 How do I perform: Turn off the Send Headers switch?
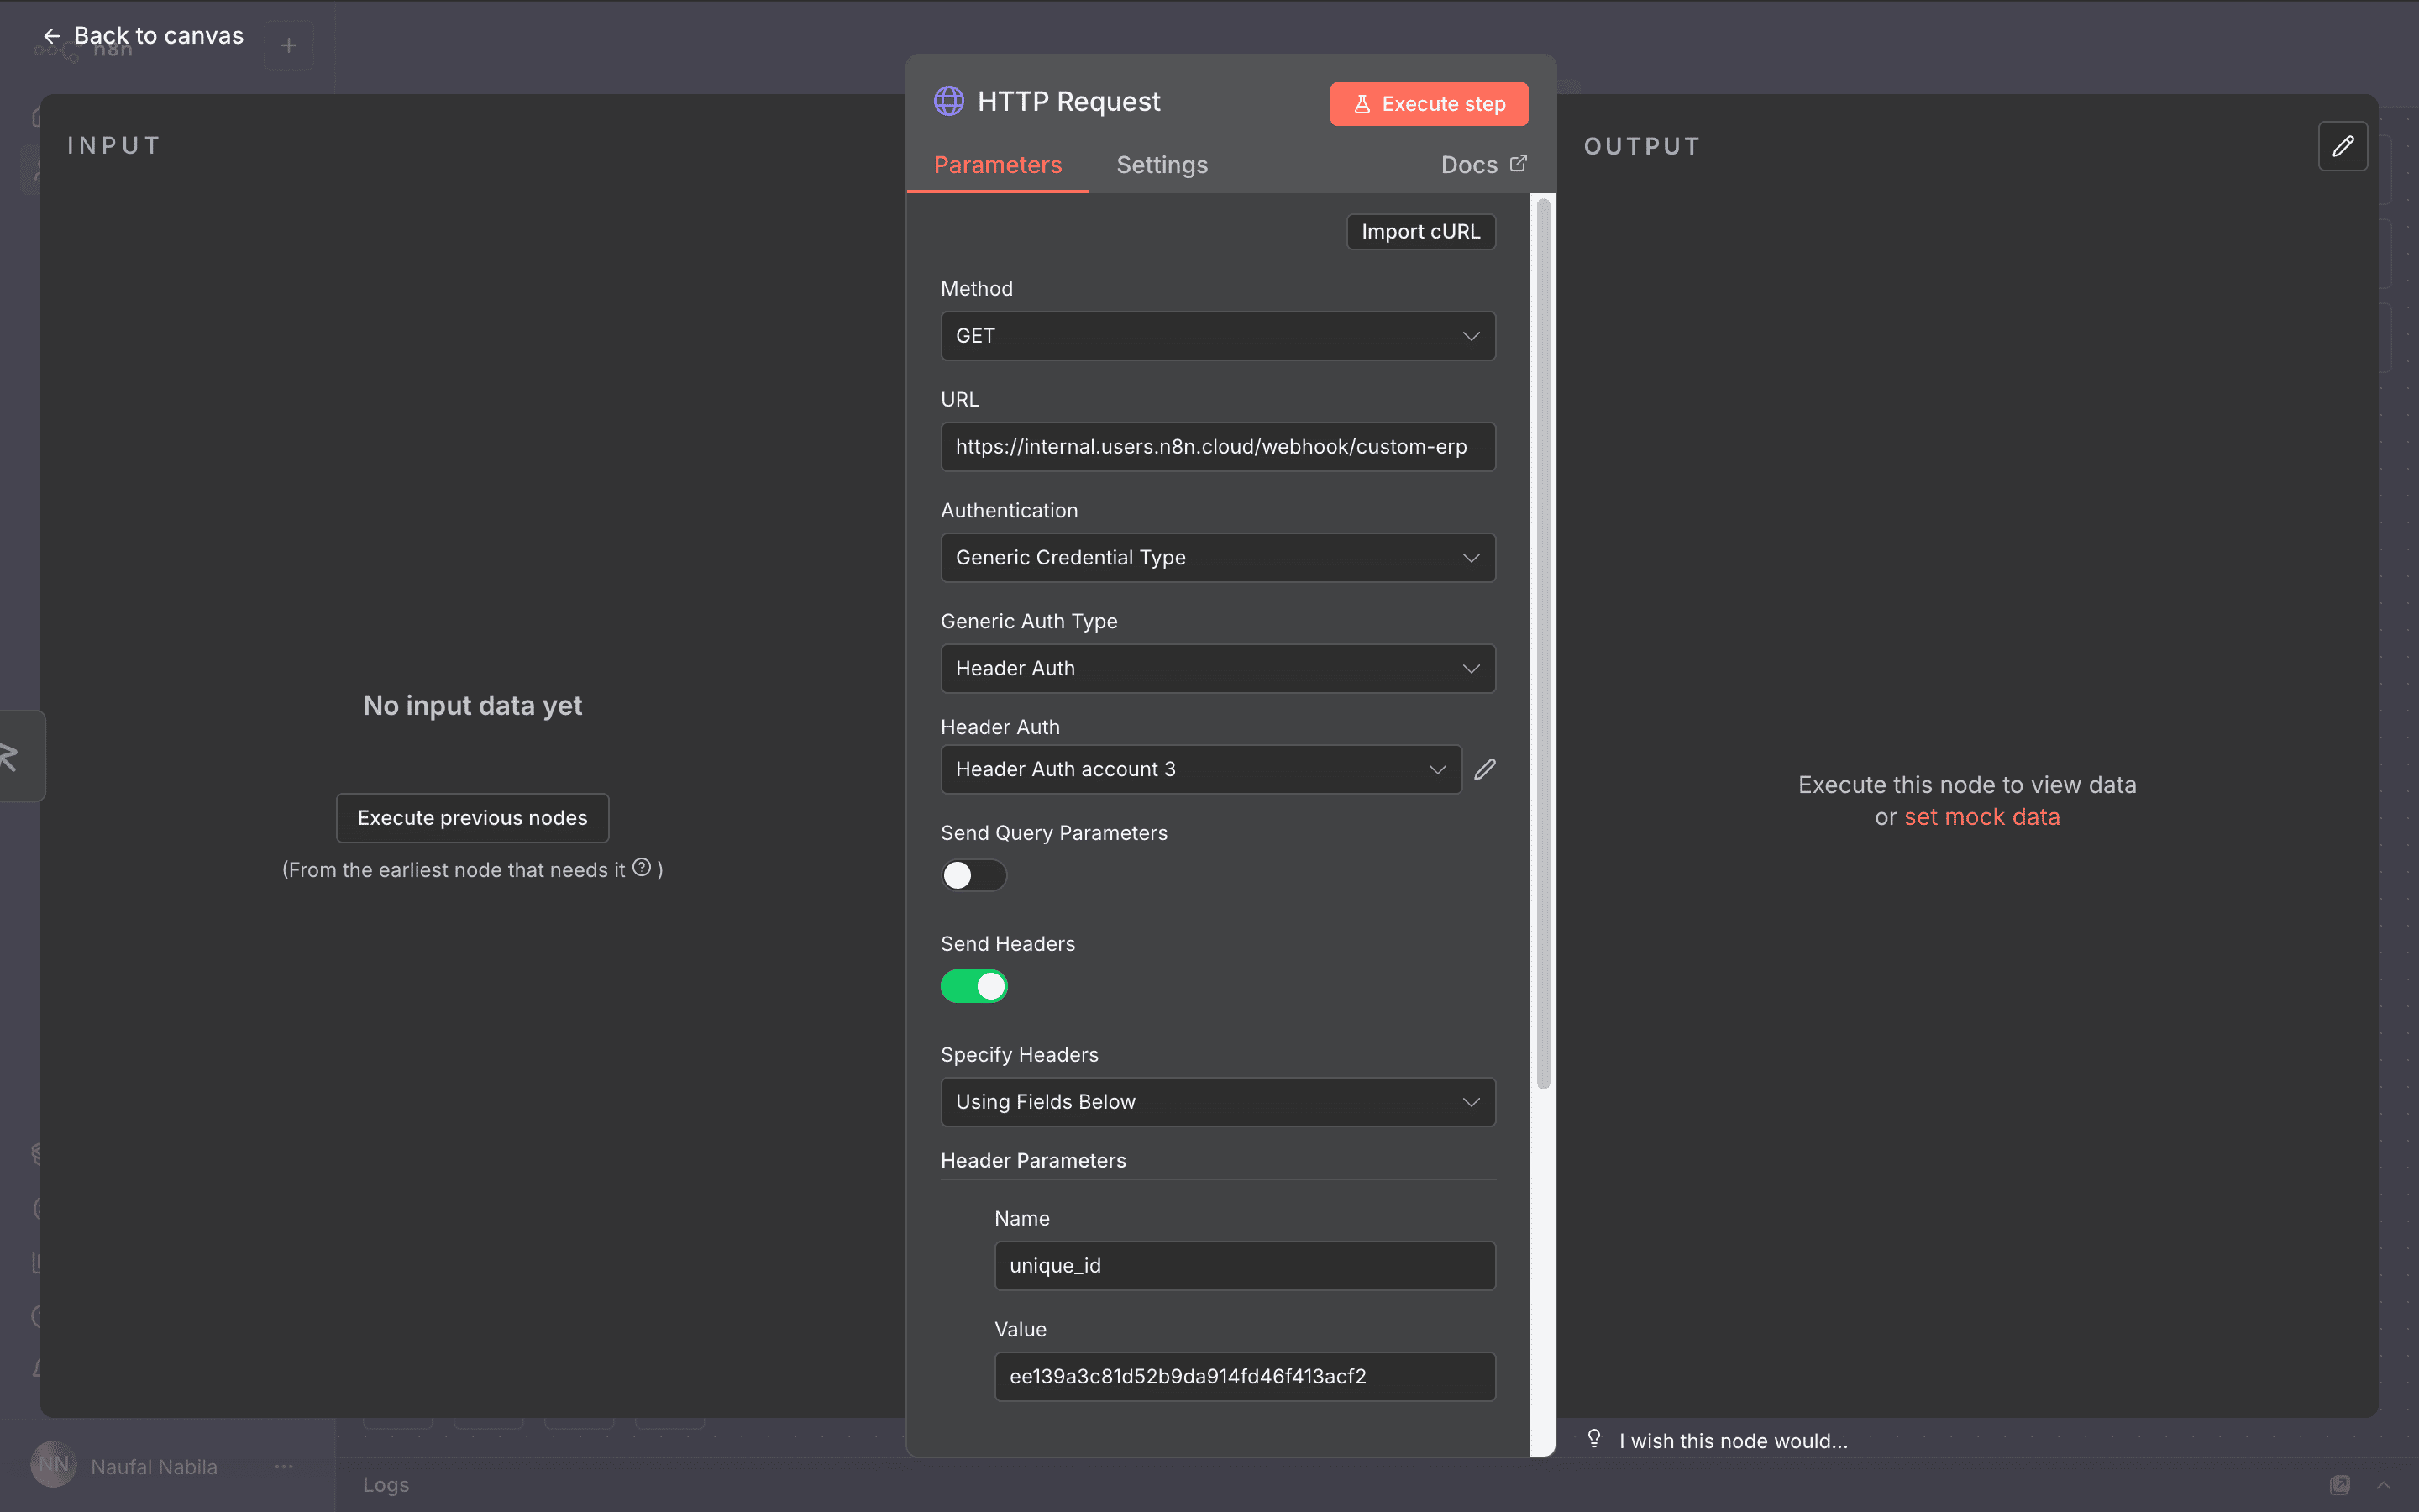click(x=973, y=986)
